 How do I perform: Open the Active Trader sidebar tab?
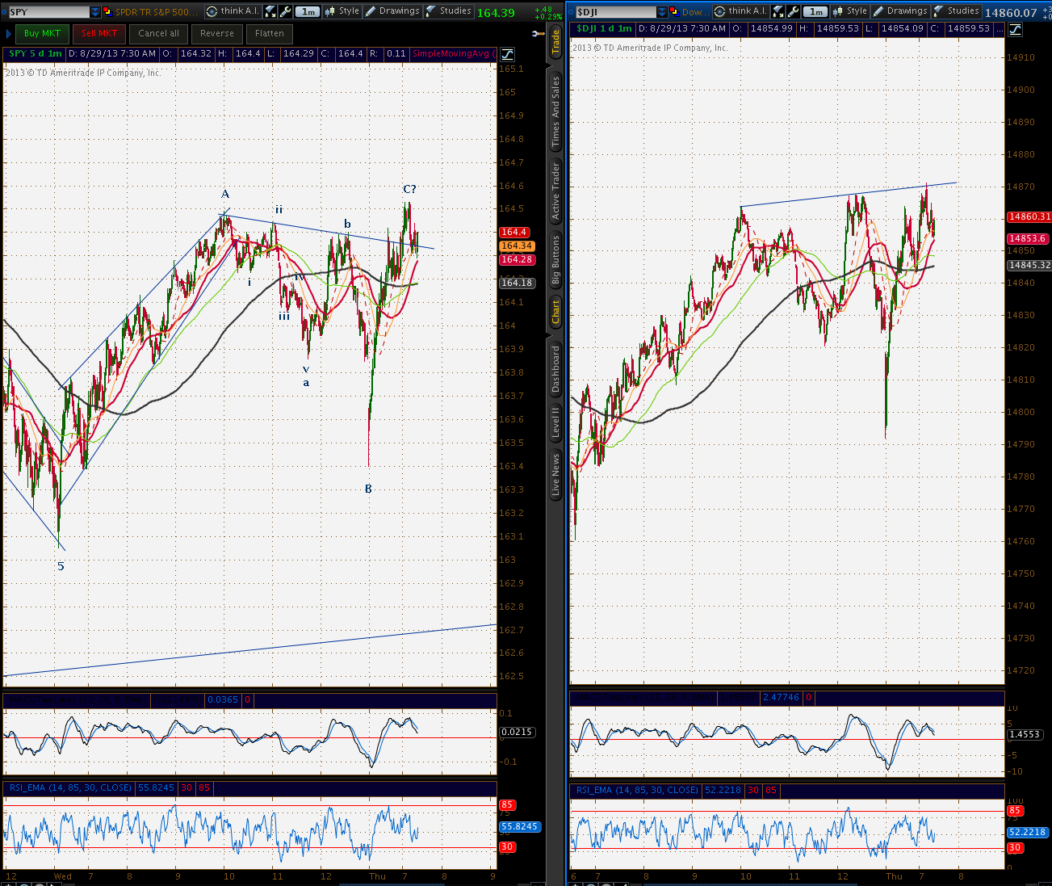point(555,191)
